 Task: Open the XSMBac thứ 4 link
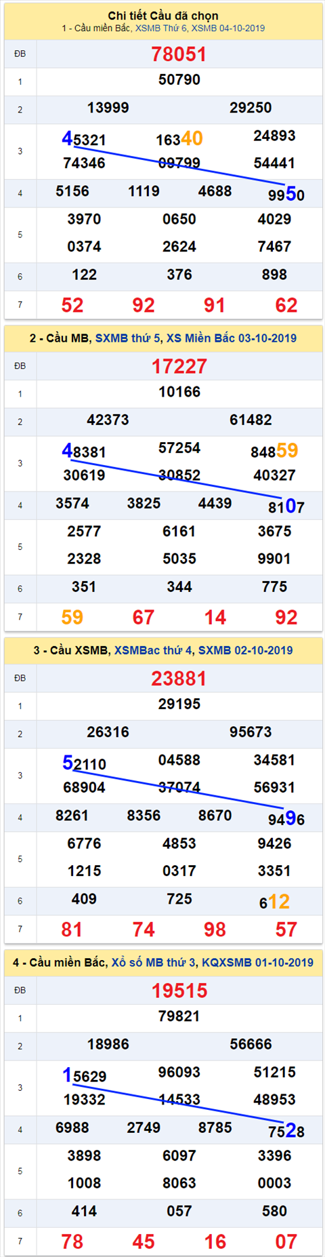(x=154, y=650)
